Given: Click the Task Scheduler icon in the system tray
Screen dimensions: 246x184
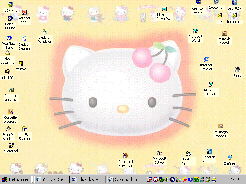Looking at the screenshot, I should pos(149,179).
